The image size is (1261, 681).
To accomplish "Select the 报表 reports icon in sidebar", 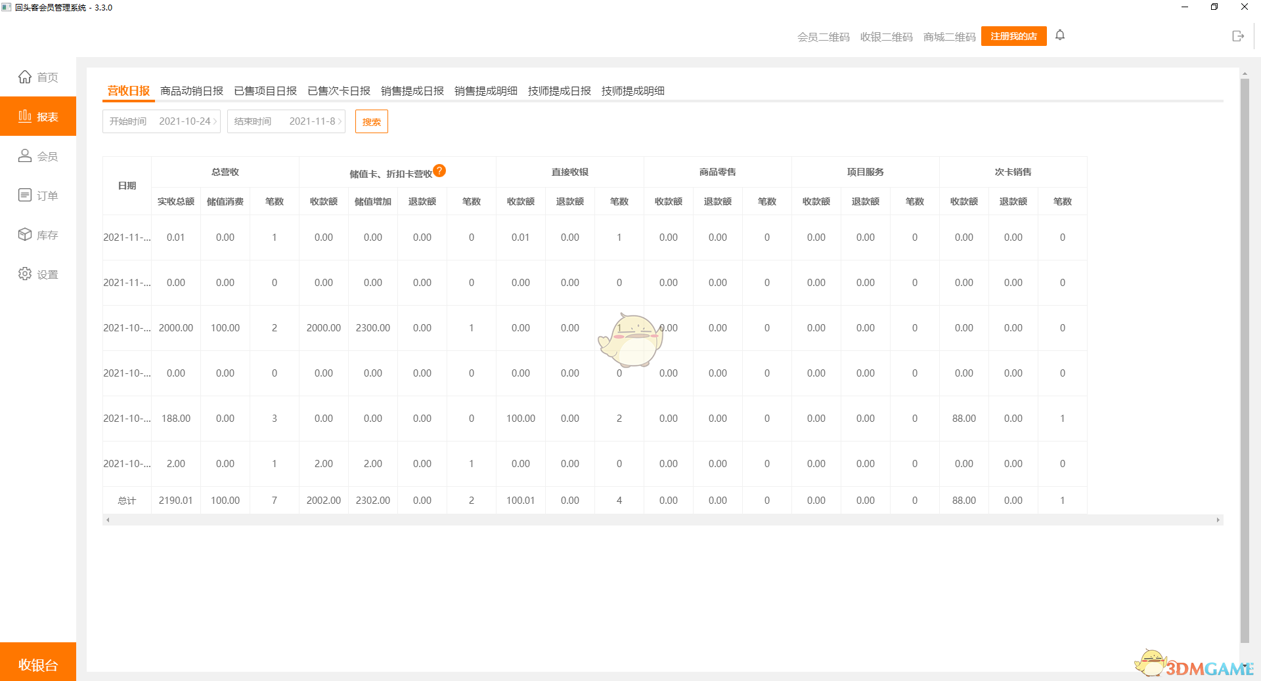I will tap(38, 116).
